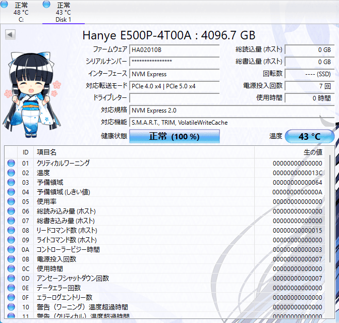Click the previous disk arrow button
The image size is (339, 323).
pyautogui.click(x=10, y=34)
